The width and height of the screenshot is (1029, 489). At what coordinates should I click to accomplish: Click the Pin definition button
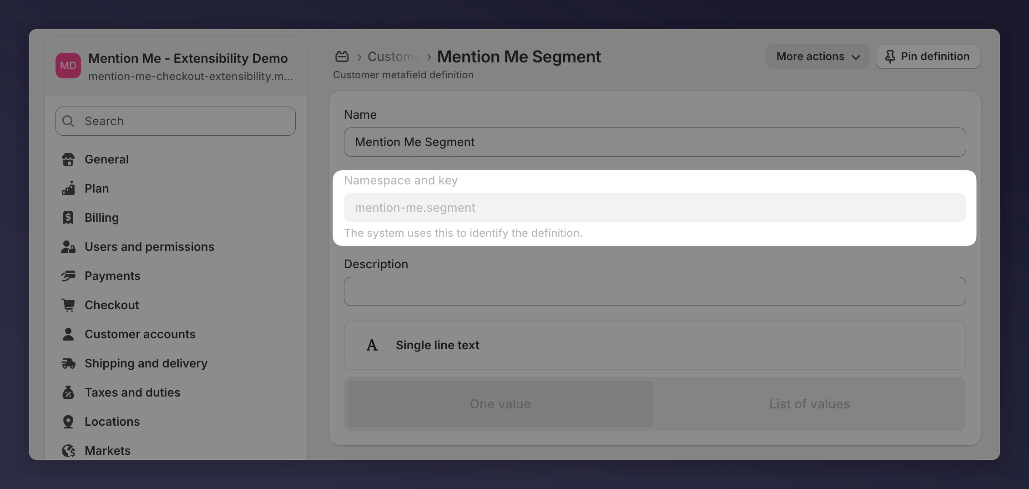click(928, 56)
